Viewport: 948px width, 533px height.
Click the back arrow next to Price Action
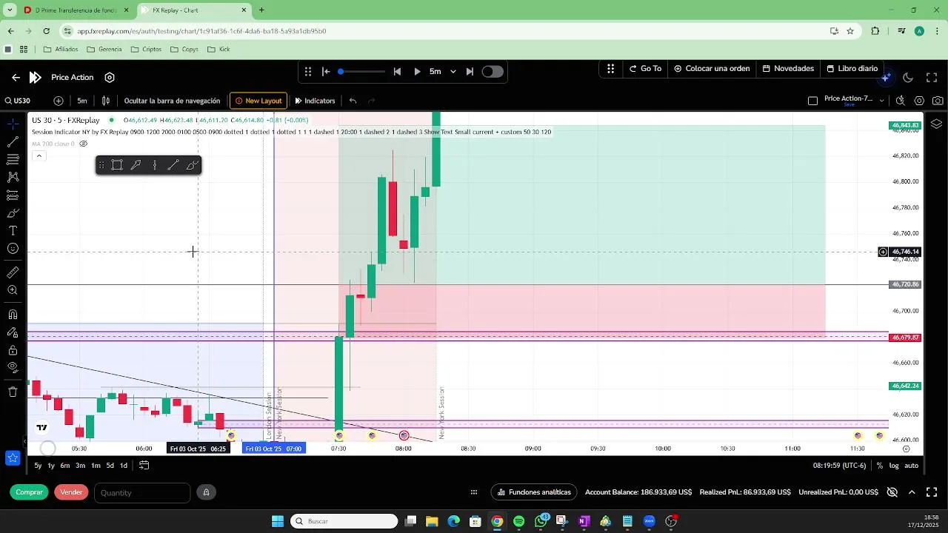[x=16, y=77]
